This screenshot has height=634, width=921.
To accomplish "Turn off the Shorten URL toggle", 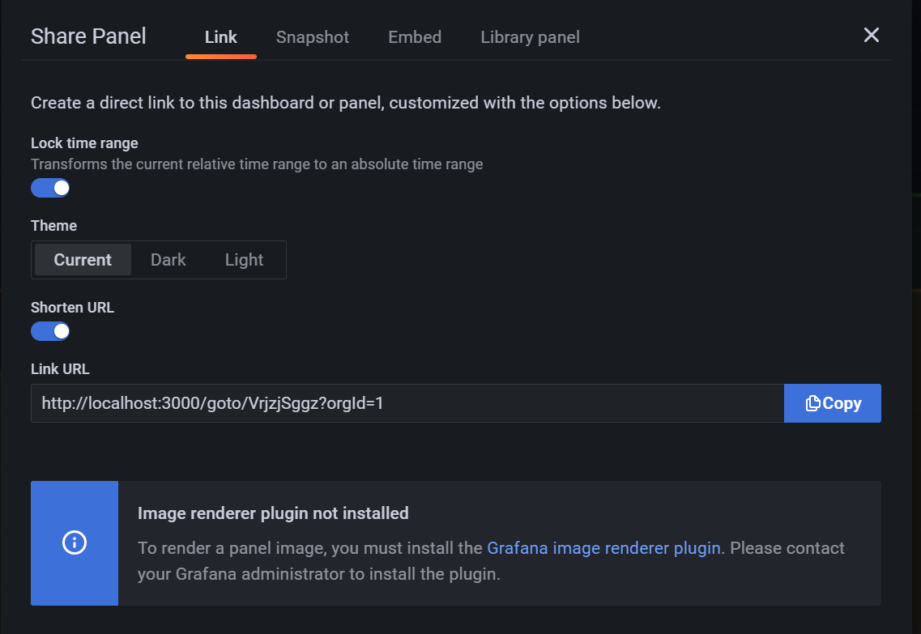I will click(50, 331).
